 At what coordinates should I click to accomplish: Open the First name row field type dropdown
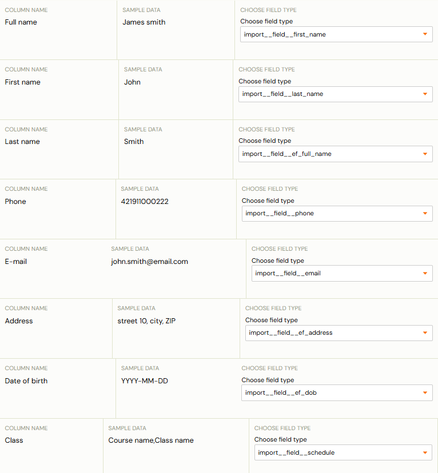point(336,94)
